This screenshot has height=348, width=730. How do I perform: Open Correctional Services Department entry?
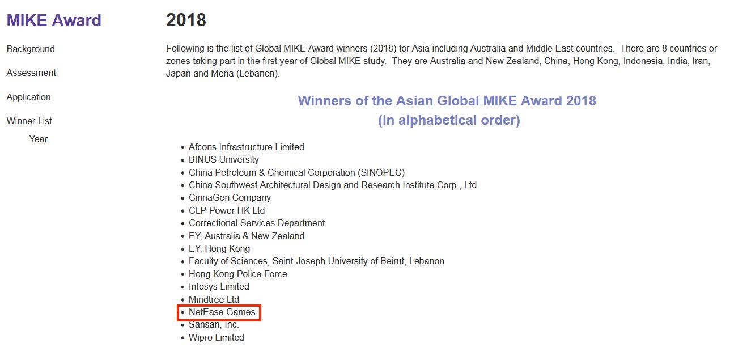click(257, 223)
